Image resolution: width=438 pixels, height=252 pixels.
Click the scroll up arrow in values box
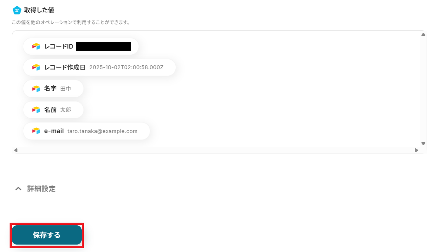423,35
